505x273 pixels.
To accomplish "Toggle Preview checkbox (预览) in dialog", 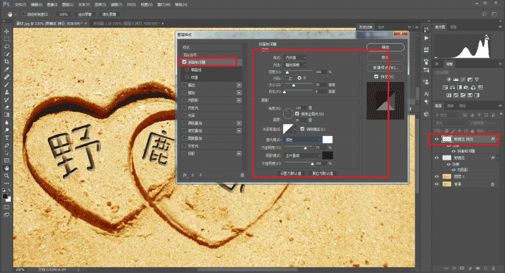I will coord(376,77).
